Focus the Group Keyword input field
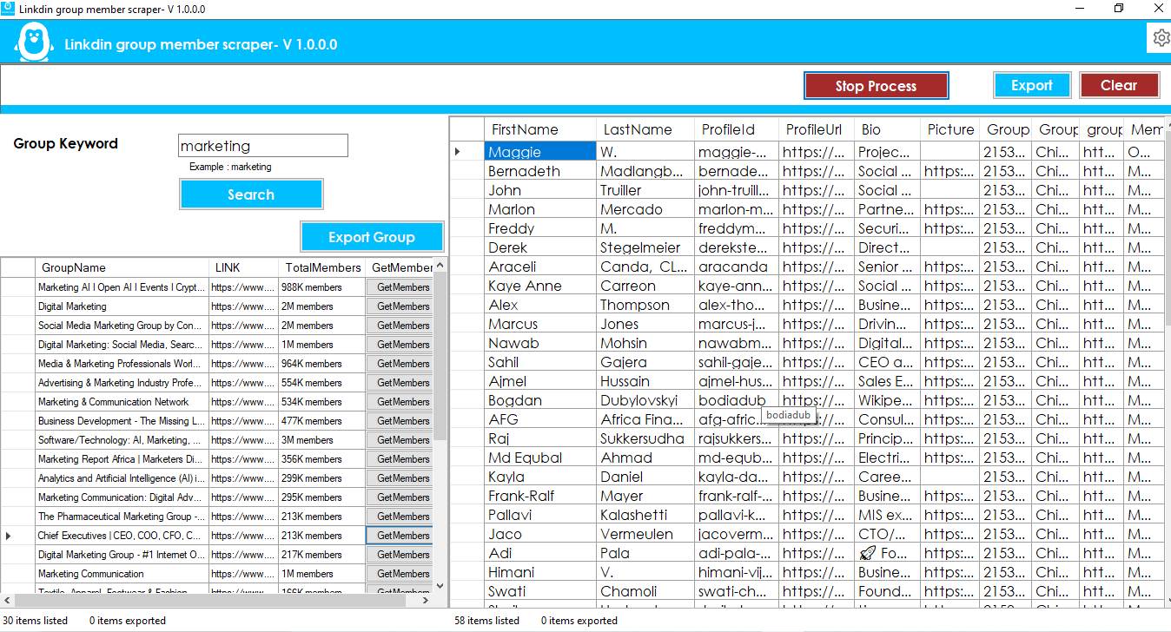 [x=263, y=146]
